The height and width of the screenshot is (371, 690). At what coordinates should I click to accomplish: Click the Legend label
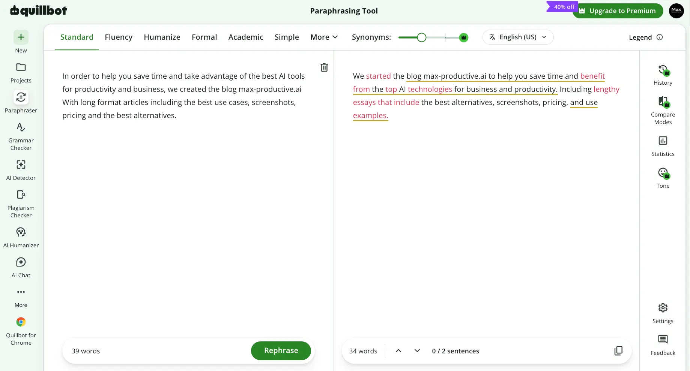click(640, 37)
